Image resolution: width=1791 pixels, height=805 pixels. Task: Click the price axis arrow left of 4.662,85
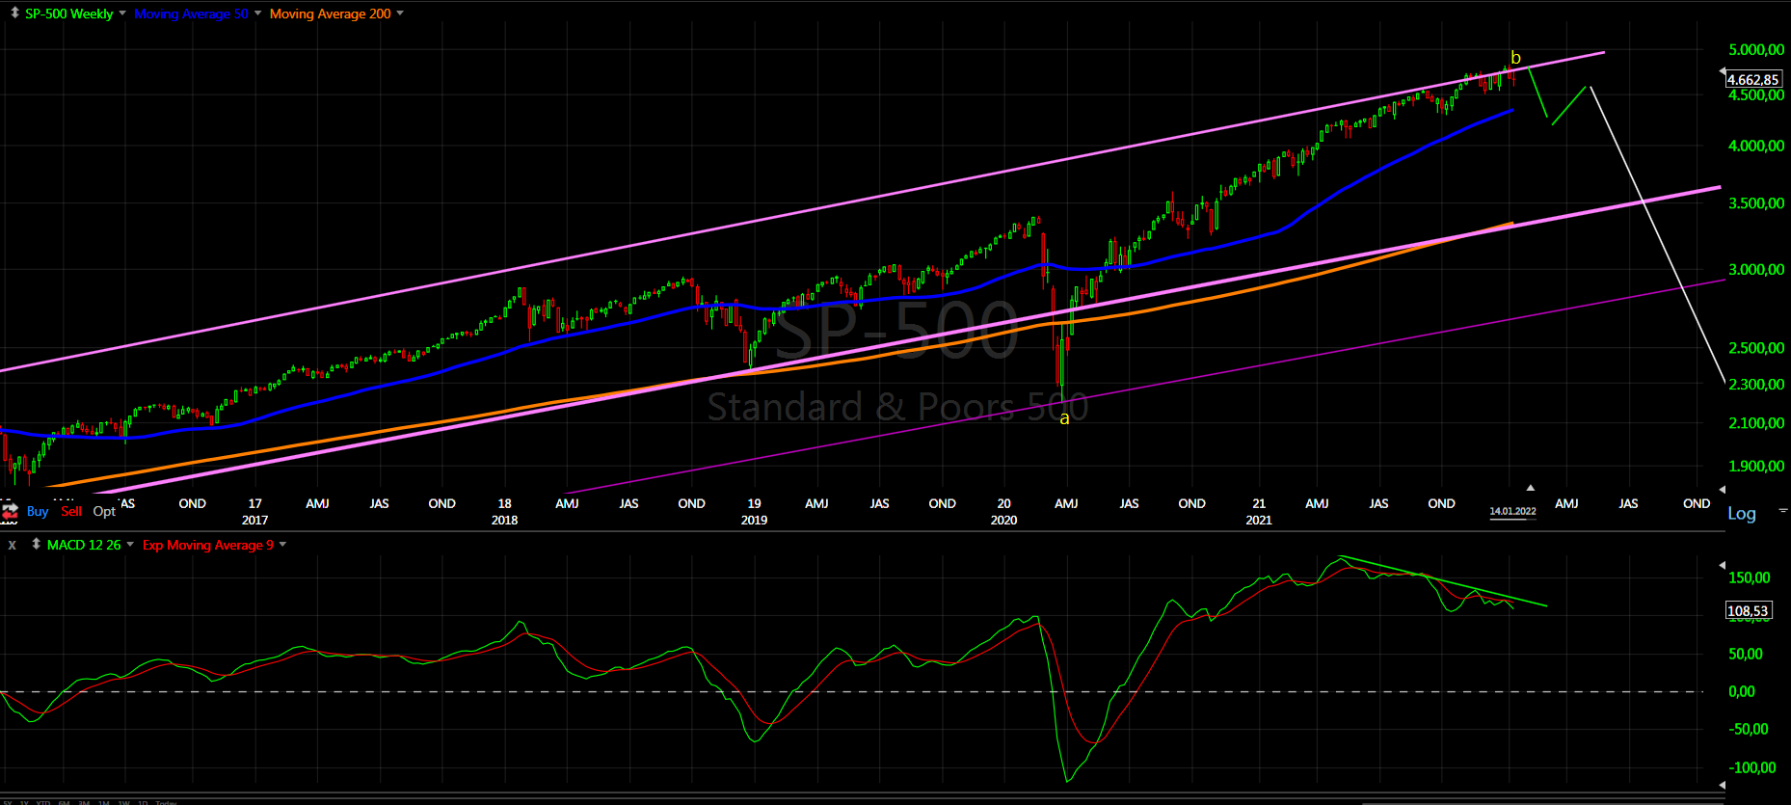1723,72
